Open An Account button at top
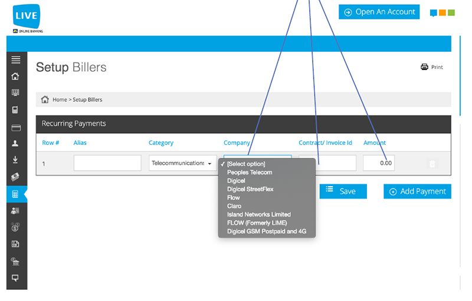The height and width of the screenshot is (301, 472). pos(379,12)
